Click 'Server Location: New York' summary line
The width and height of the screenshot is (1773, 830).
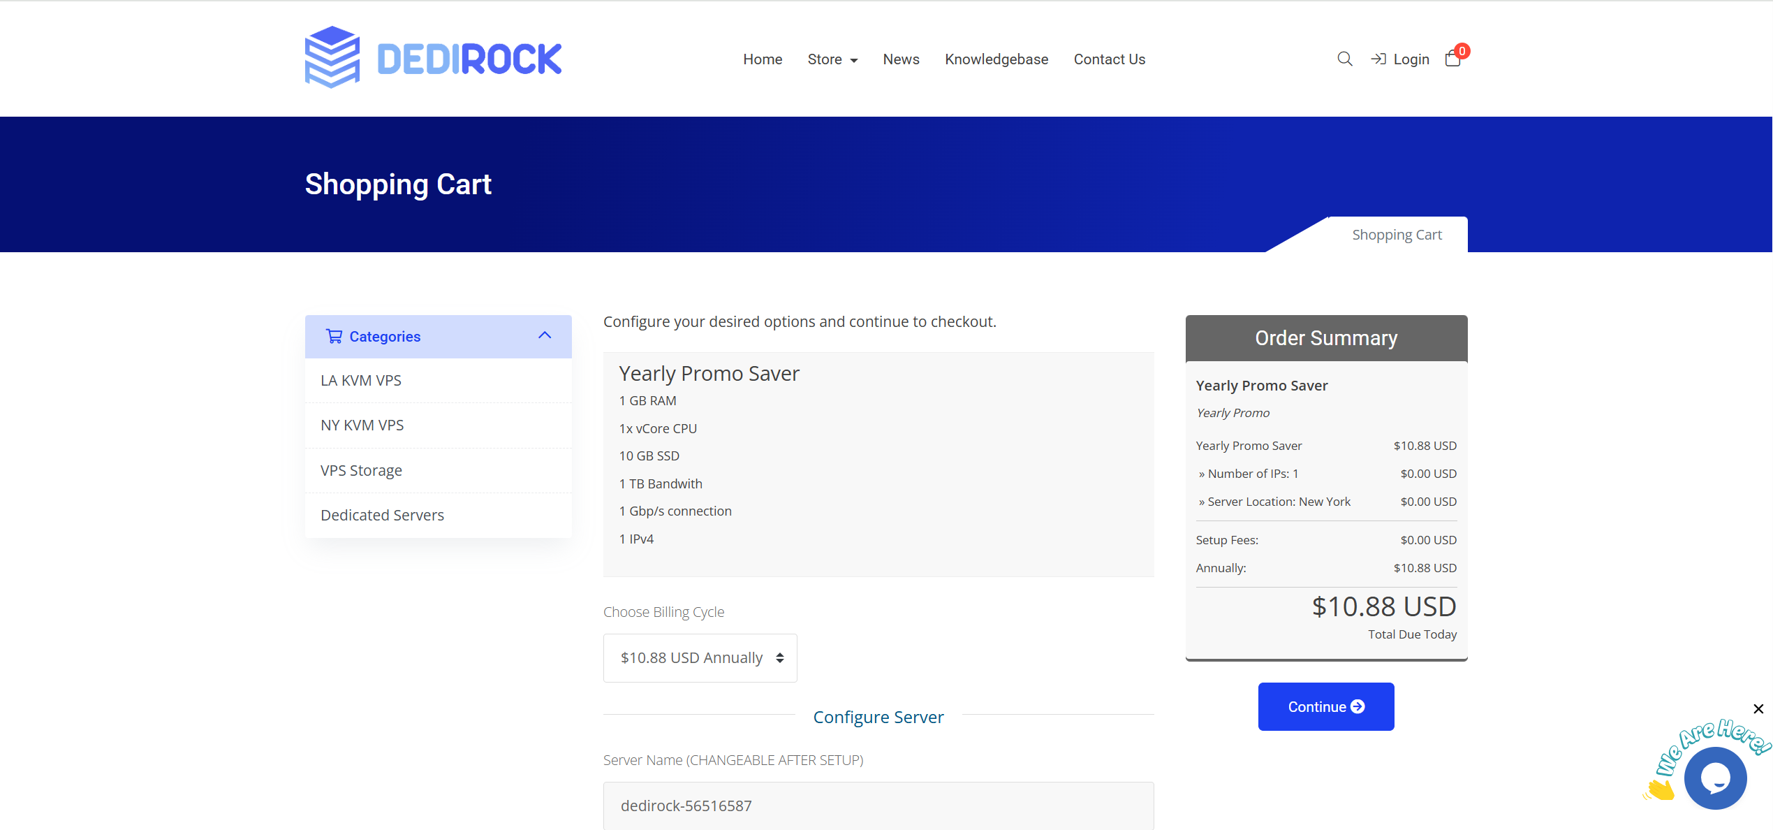pyautogui.click(x=1326, y=502)
